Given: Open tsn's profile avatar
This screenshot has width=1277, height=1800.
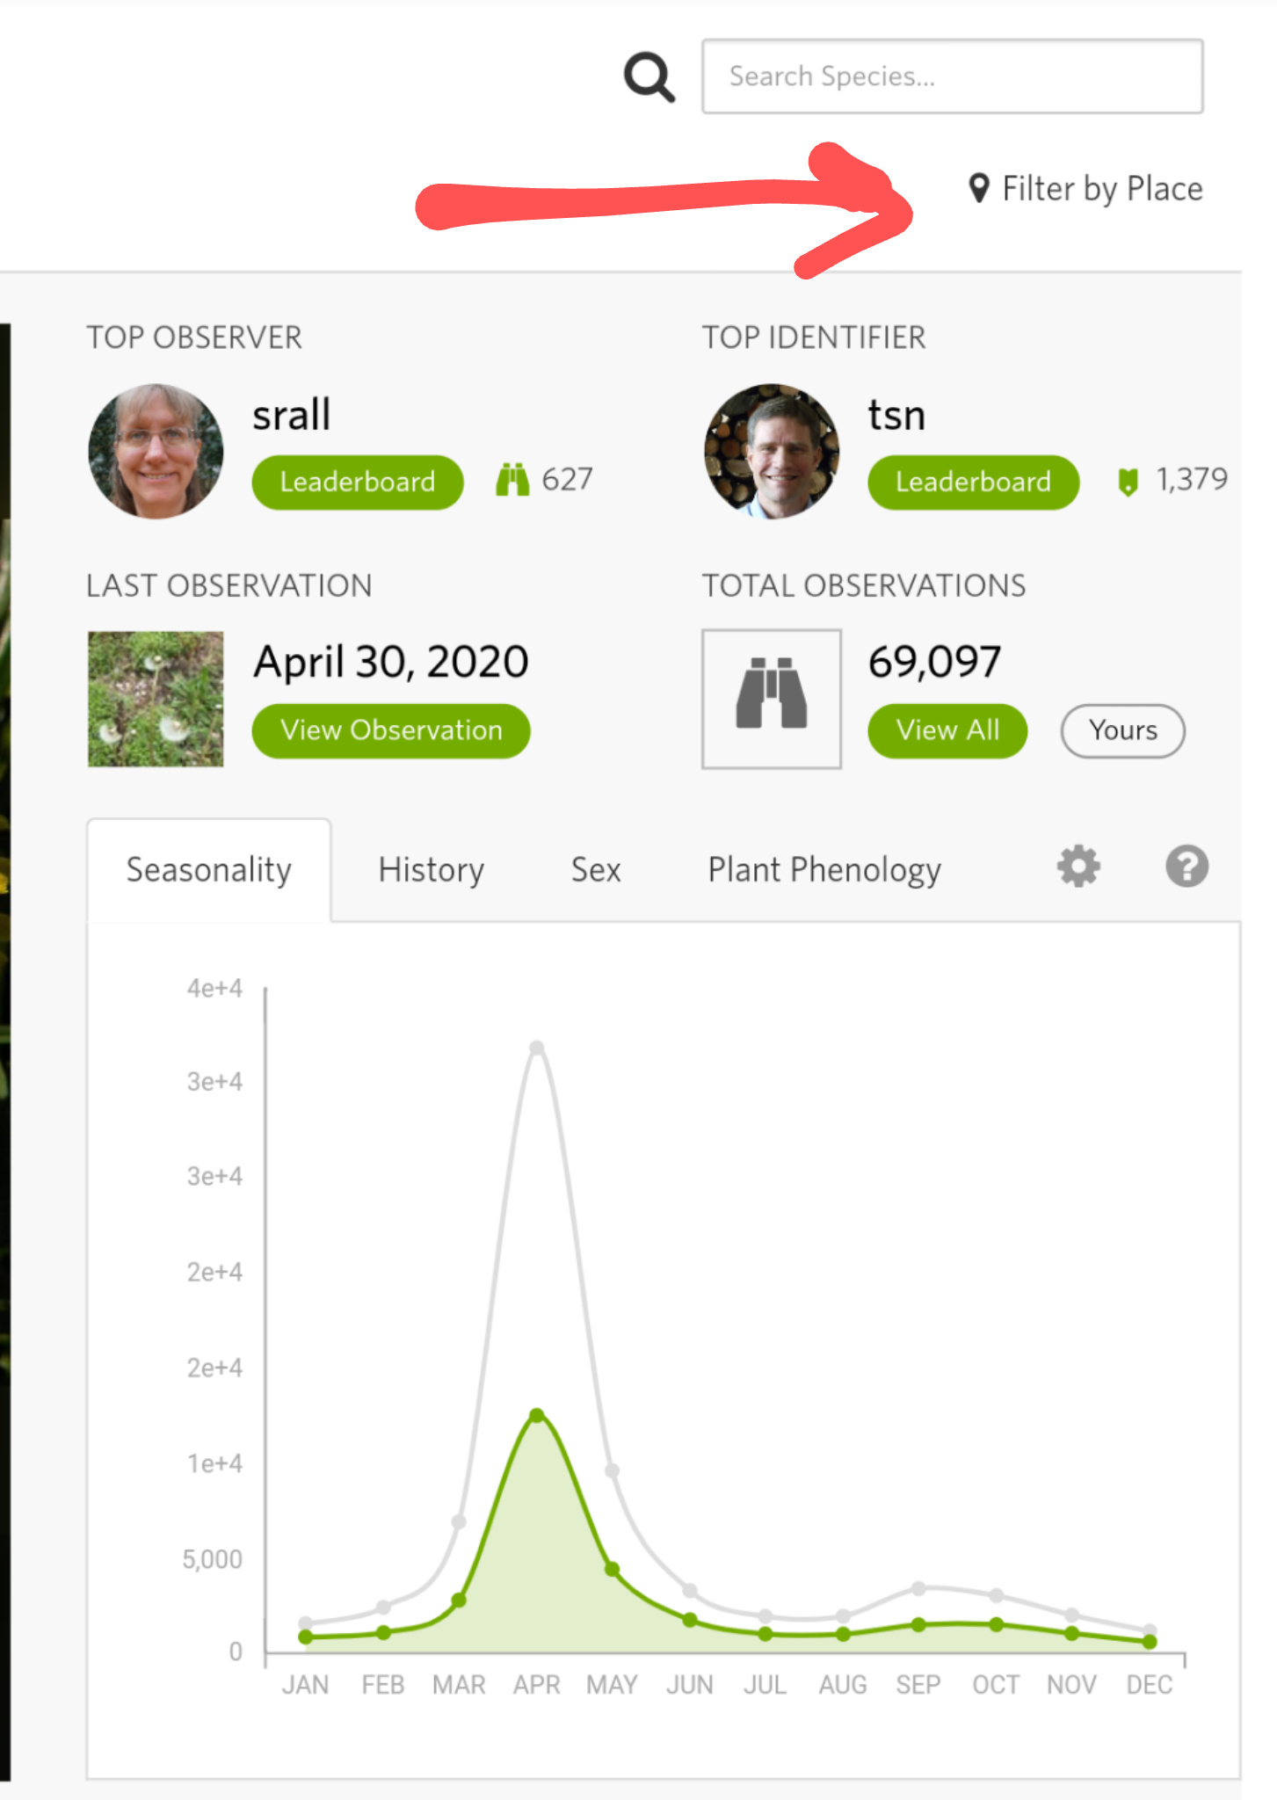Looking at the screenshot, I should click(x=772, y=451).
